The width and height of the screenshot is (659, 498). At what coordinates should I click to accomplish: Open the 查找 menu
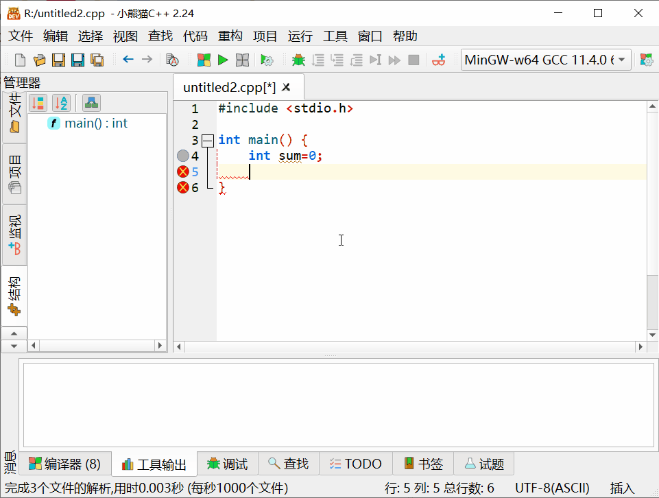tap(160, 36)
